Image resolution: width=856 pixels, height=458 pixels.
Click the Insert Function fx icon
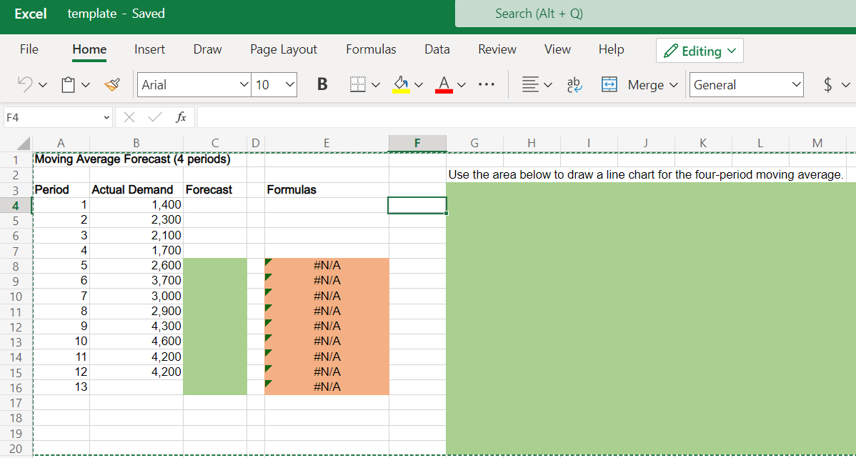tap(181, 117)
